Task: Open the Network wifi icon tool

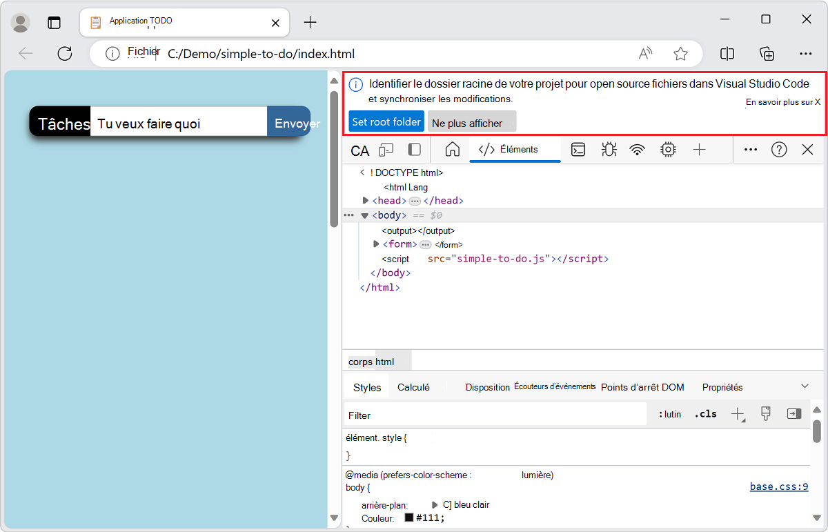Action: click(x=638, y=149)
